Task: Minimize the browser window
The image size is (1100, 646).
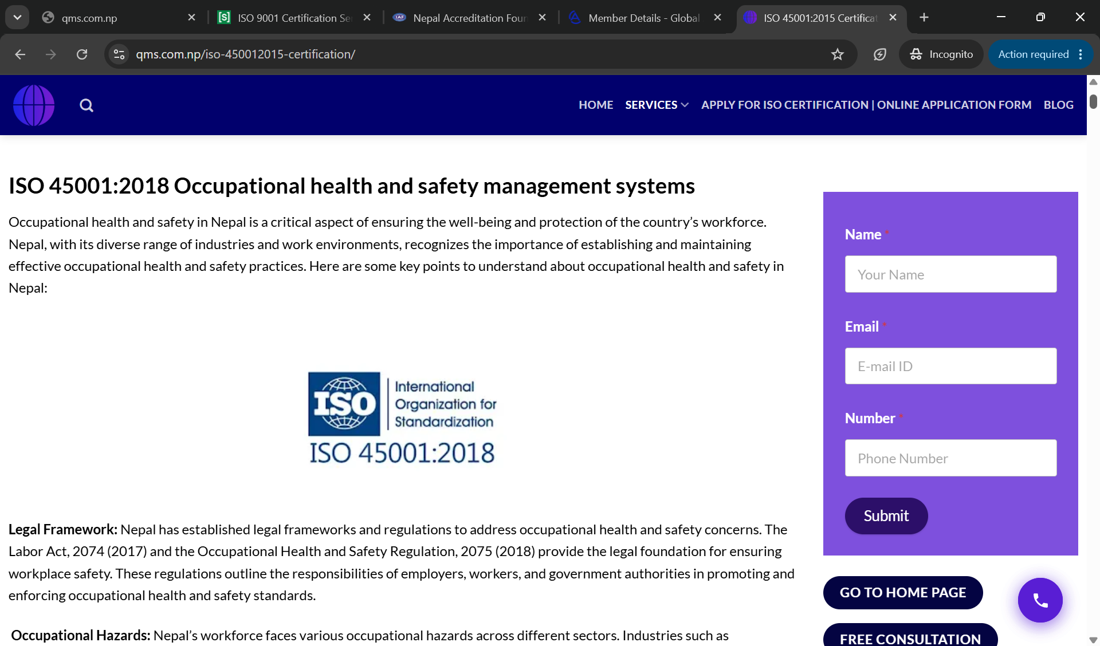Action: point(1001,17)
